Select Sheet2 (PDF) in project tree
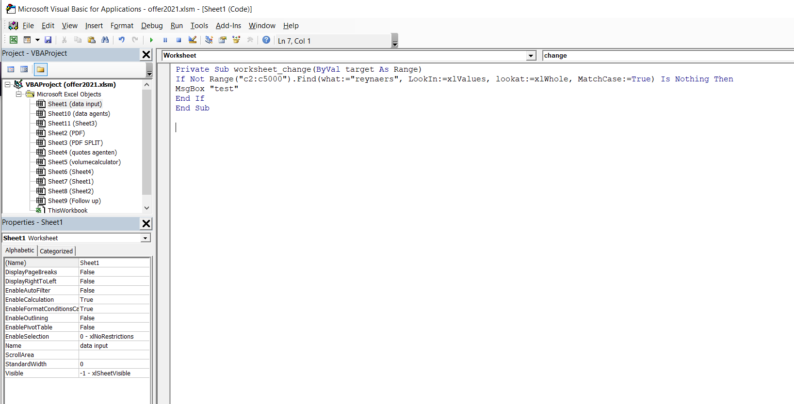Image resolution: width=794 pixels, height=404 pixels. click(x=66, y=133)
